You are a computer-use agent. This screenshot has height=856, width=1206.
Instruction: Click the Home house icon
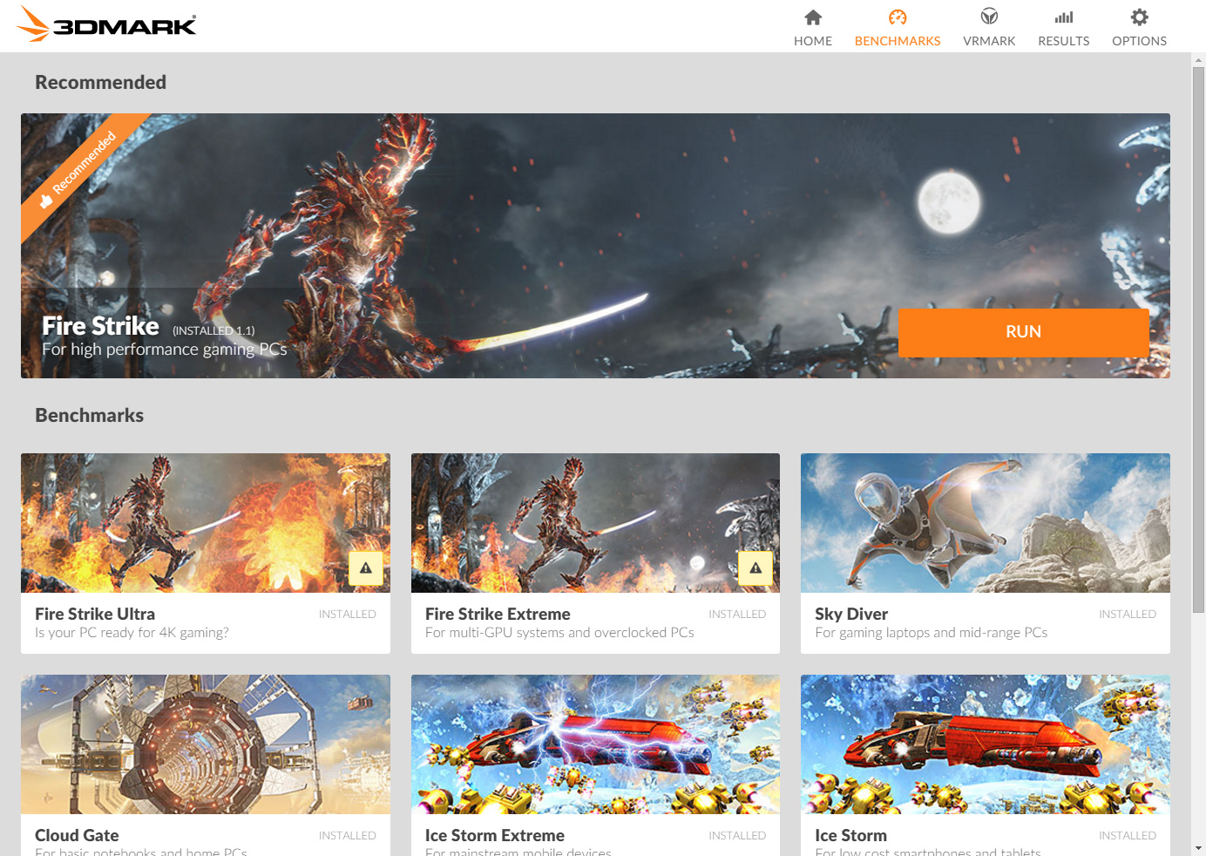click(813, 17)
